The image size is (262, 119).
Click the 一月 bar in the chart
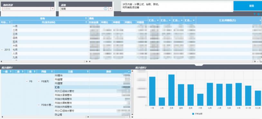(x=152, y=91)
